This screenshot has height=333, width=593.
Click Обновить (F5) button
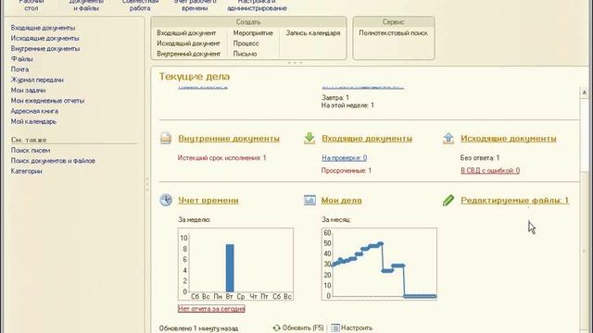[x=298, y=328]
